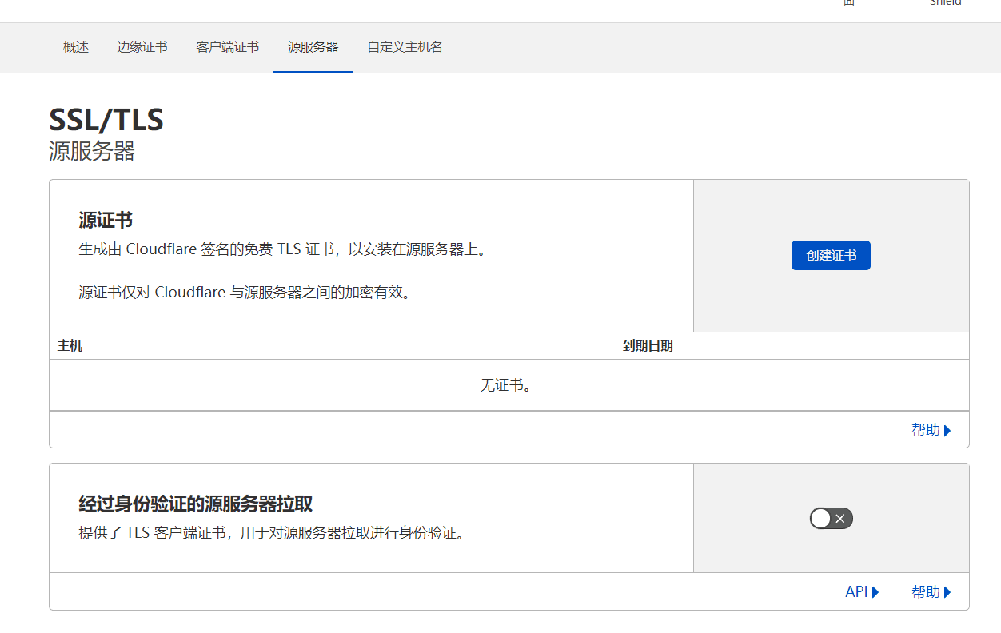Click the 经过身份验证的源服务器拉取 heading
Screen dimensions: 1001x633
click(195, 504)
